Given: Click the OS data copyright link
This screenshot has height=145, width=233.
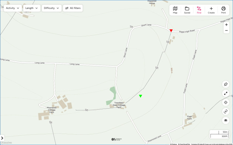Looking at the screenshot, I should click(x=212, y=144).
